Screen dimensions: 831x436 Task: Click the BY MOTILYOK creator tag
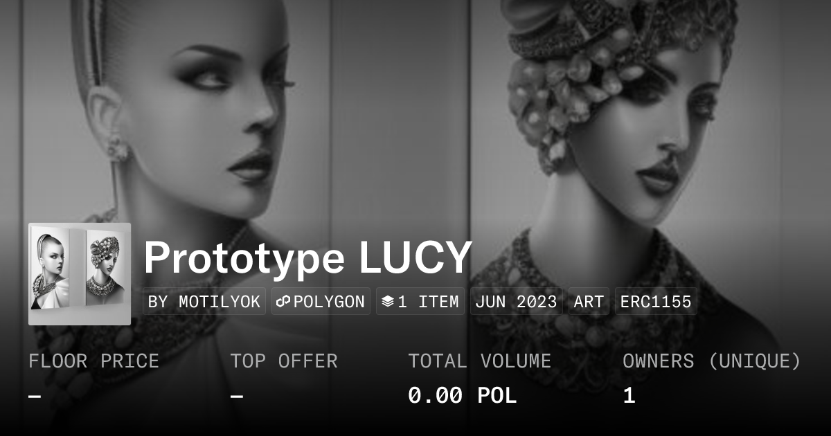(x=204, y=302)
